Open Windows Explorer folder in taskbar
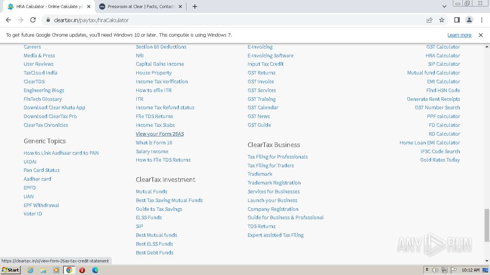The image size is (490, 275). pyautogui.click(x=43, y=270)
